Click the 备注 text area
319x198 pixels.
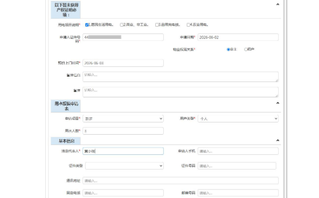click(x=180, y=92)
